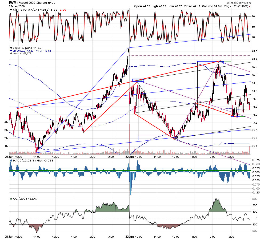Image resolution: width=264 pixels, height=239 pixels.
Task: Click the Slow STO black line legend marker
Action: (11, 10)
